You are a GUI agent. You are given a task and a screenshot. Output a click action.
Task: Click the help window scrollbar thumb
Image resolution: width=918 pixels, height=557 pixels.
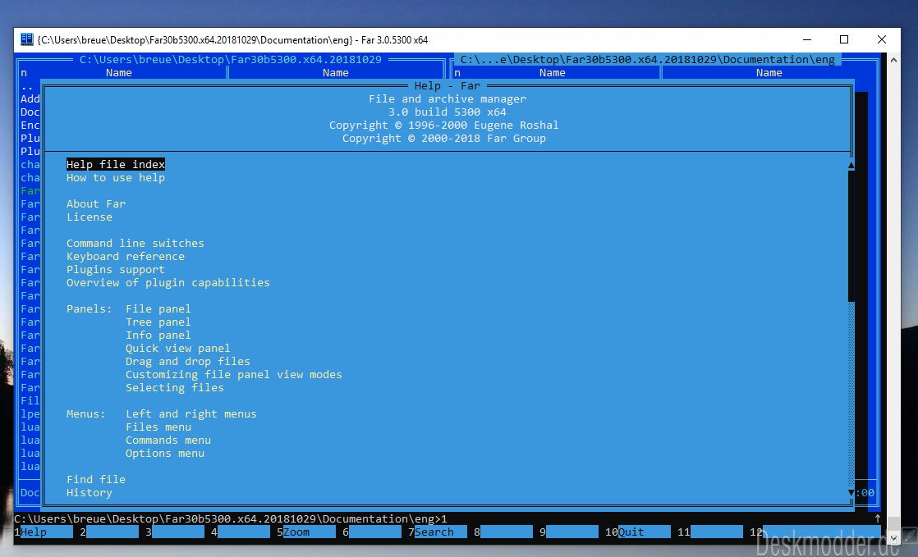coord(851,236)
